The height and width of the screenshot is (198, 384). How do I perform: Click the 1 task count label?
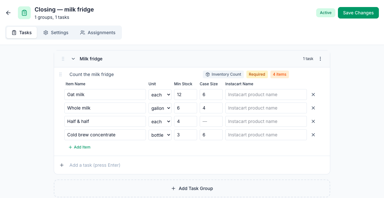(308, 59)
